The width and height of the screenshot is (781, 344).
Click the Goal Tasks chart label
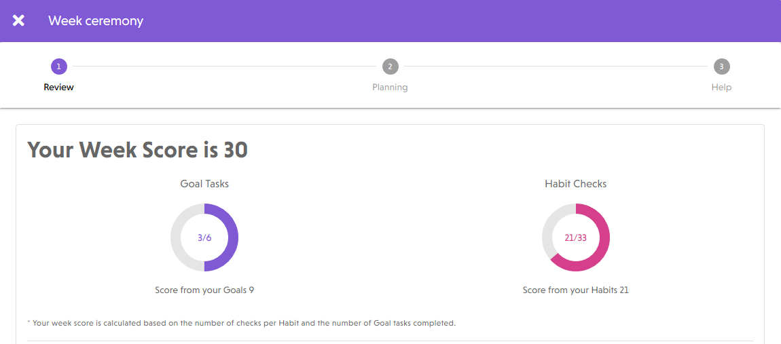pos(204,184)
